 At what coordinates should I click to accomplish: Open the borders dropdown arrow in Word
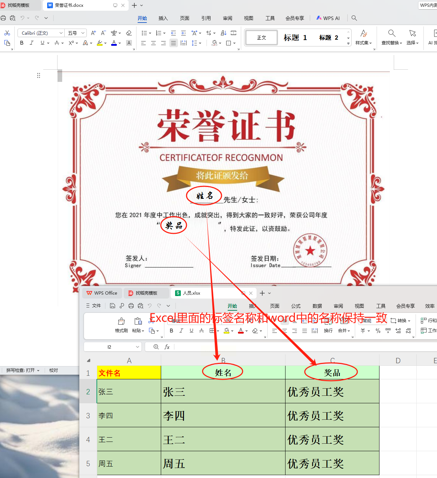pos(234,43)
